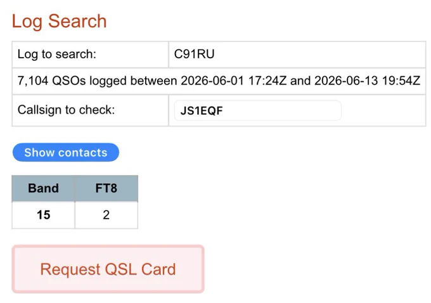Click the Log to search label
The width and height of the screenshot is (431, 303).
(57, 54)
